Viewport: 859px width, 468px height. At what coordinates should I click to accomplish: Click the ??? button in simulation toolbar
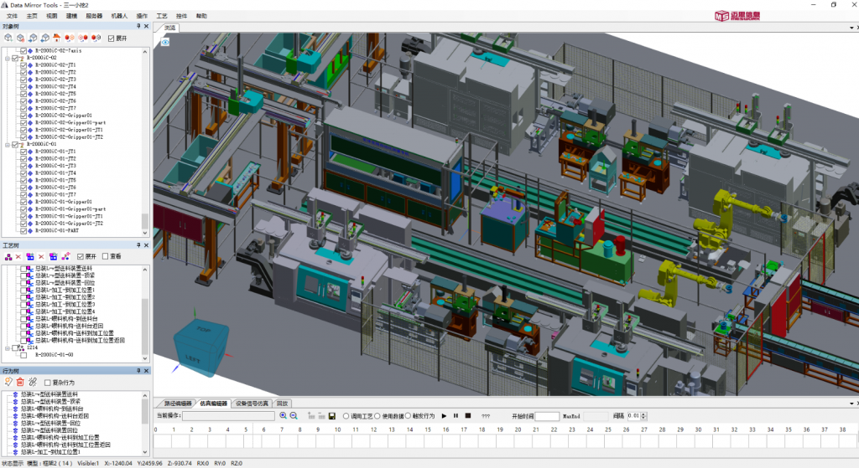[x=486, y=416]
